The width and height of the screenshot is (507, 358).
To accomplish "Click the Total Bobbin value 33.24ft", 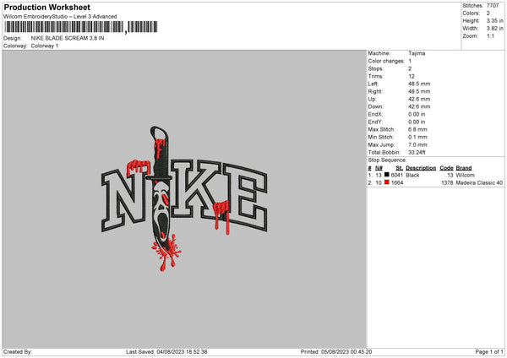I will [x=417, y=153].
